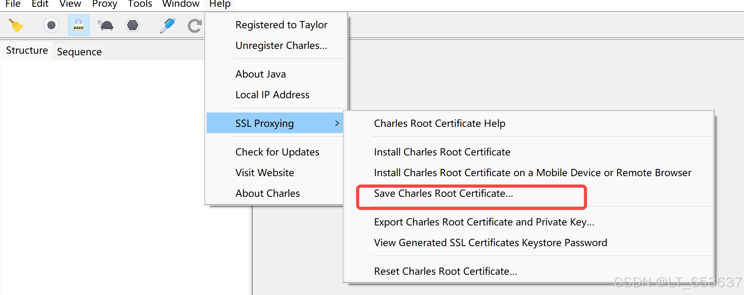Expand the SSL Proxying submenu
The image size is (744, 295).
pos(275,123)
